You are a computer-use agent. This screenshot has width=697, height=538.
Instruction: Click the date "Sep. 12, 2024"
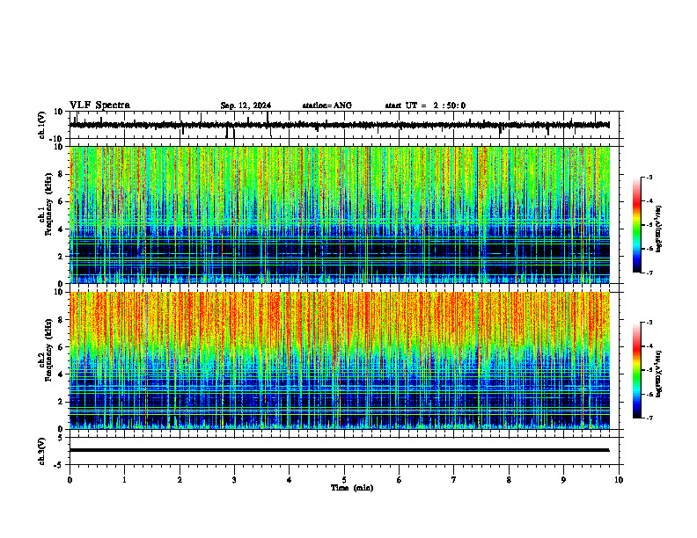[x=246, y=105]
